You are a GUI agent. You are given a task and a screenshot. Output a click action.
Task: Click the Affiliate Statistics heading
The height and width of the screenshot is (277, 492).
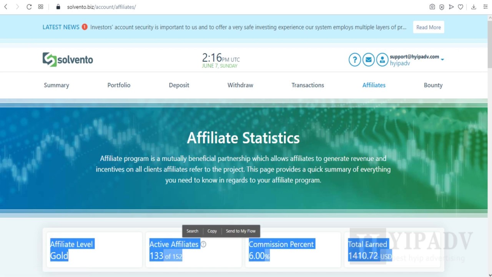tap(243, 138)
